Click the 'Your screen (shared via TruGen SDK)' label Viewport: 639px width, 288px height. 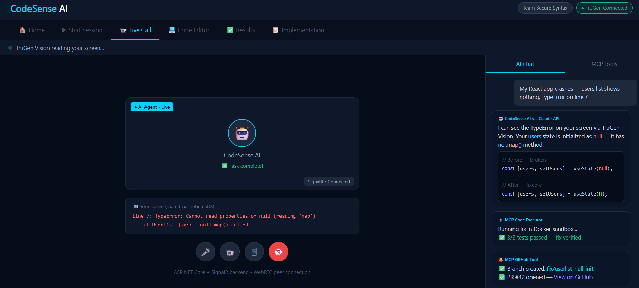177,206
